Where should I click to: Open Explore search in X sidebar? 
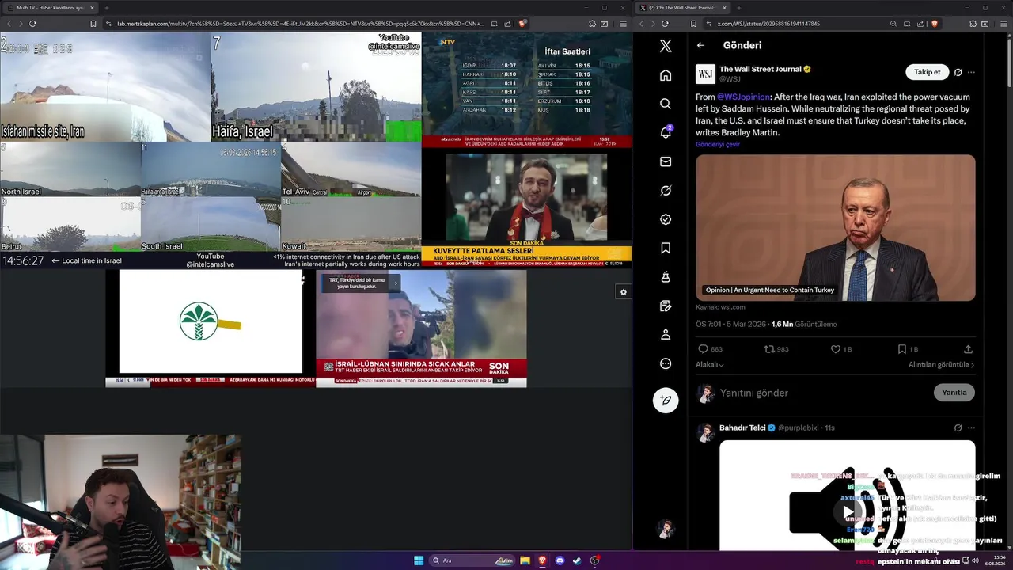coord(666,104)
